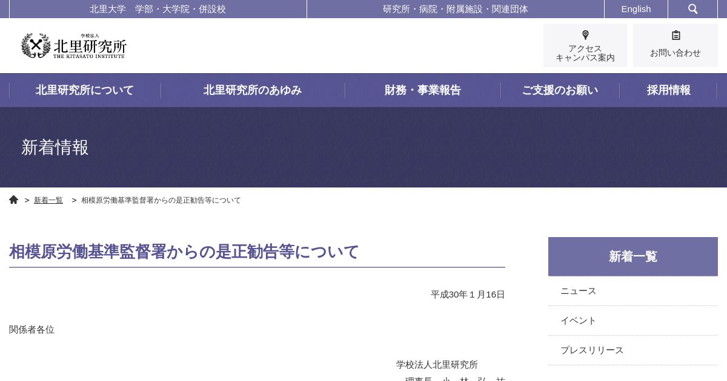Click 新着情報 banner heading
Viewport: 727px width, 381px height.
[x=55, y=148]
